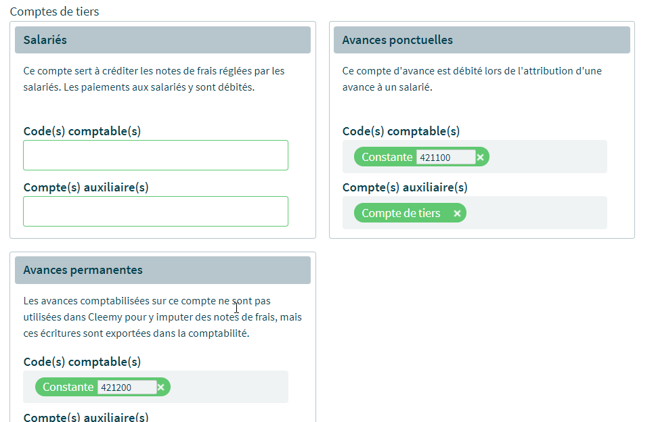Edit the 421100 constant value box

coord(445,158)
